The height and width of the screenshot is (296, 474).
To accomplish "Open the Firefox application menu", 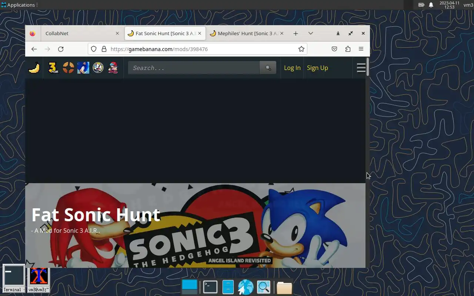I will [x=361, y=49].
